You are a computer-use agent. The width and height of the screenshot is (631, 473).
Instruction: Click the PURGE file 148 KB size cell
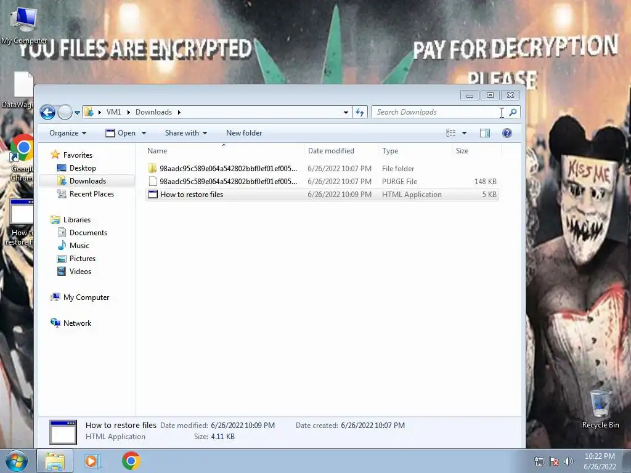coord(485,182)
